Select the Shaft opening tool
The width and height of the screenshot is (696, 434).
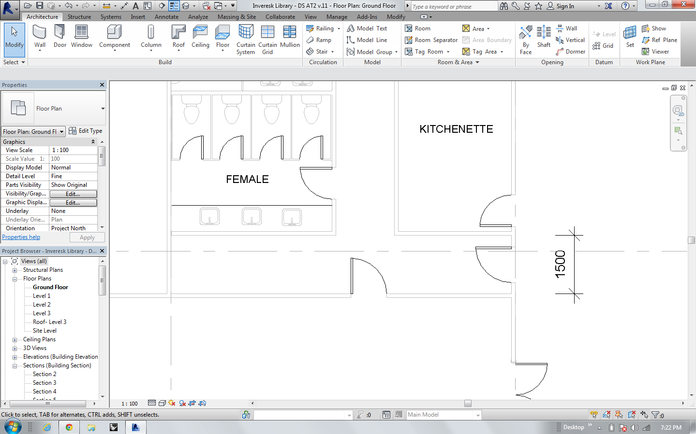pyautogui.click(x=544, y=37)
